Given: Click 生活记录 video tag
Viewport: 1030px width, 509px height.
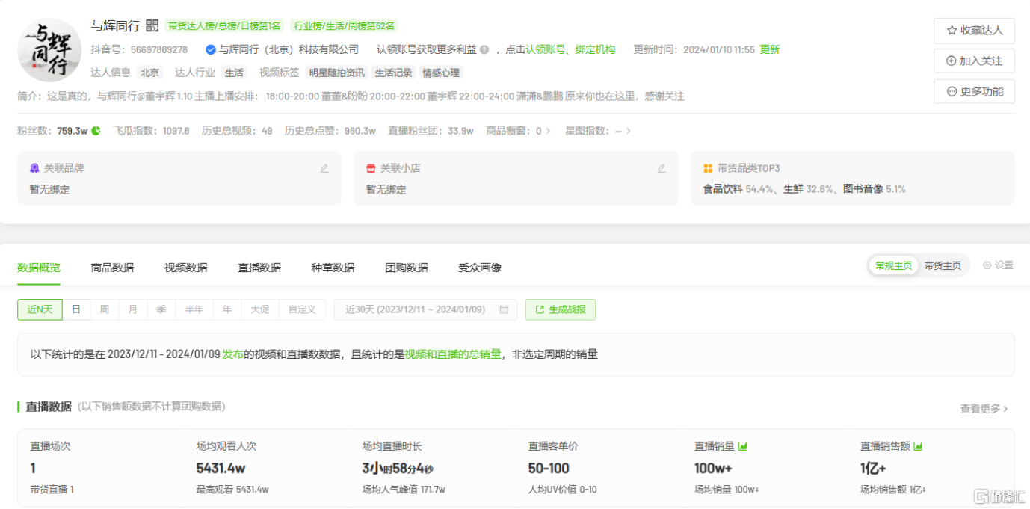Looking at the screenshot, I should pyautogui.click(x=394, y=73).
